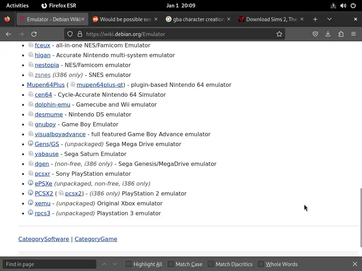Click the globe icon beside rpcs3
This screenshot has height=271, width=362.
click(30, 212)
